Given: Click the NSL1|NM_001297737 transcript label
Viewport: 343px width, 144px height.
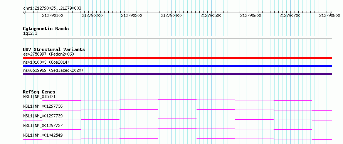Looking at the screenshot, I should point(43,125).
